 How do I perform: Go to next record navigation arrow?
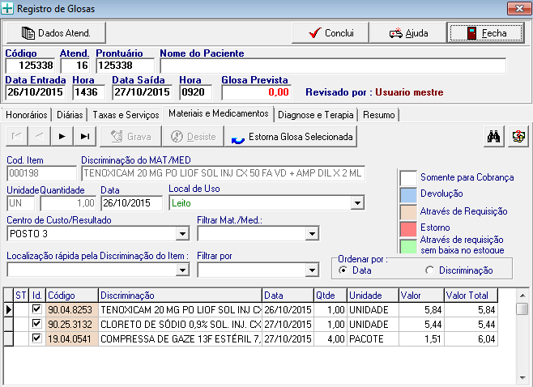pos(62,136)
